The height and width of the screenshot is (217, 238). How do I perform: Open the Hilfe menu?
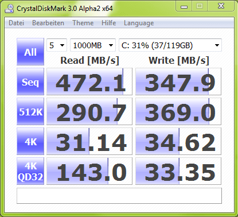click(x=108, y=23)
